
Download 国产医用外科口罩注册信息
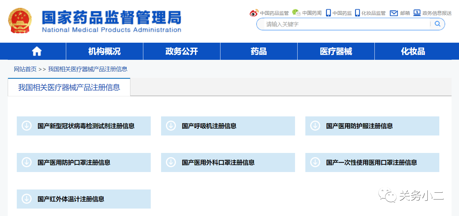[219, 162]
